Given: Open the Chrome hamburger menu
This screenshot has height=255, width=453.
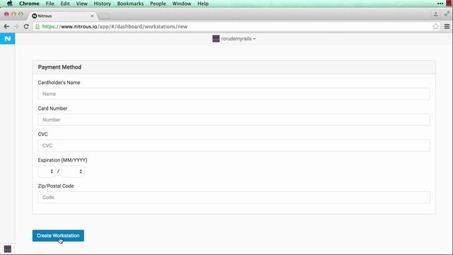Looking at the screenshot, I should 447,27.
